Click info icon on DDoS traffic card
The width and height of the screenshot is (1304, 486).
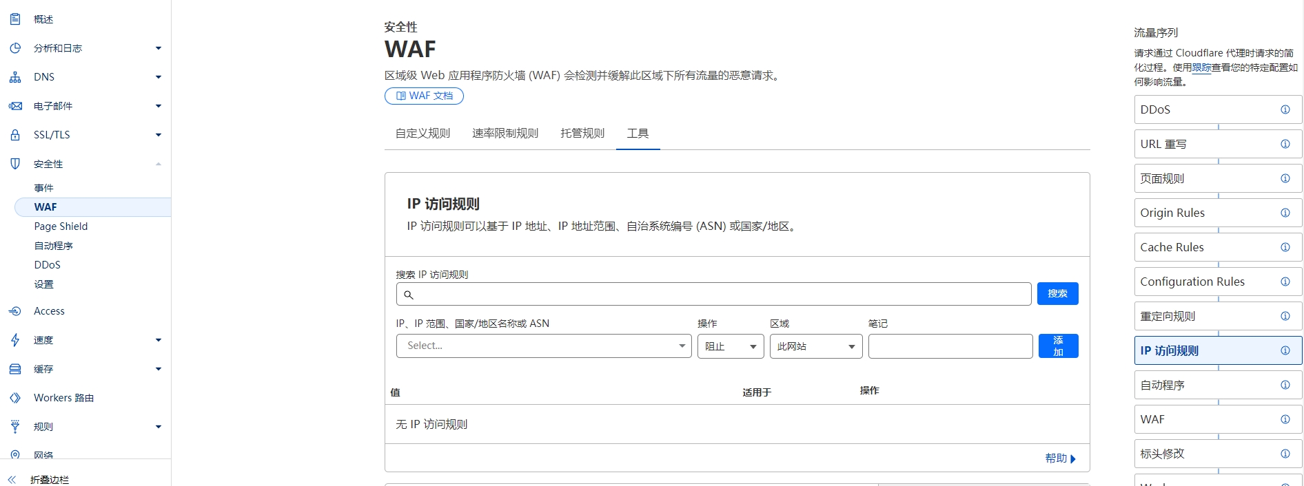tap(1285, 109)
